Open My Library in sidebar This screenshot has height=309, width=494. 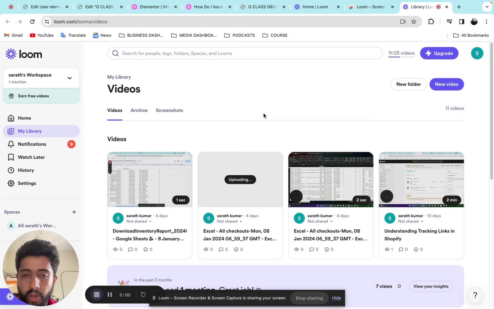pyautogui.click(x=41, y=131)
